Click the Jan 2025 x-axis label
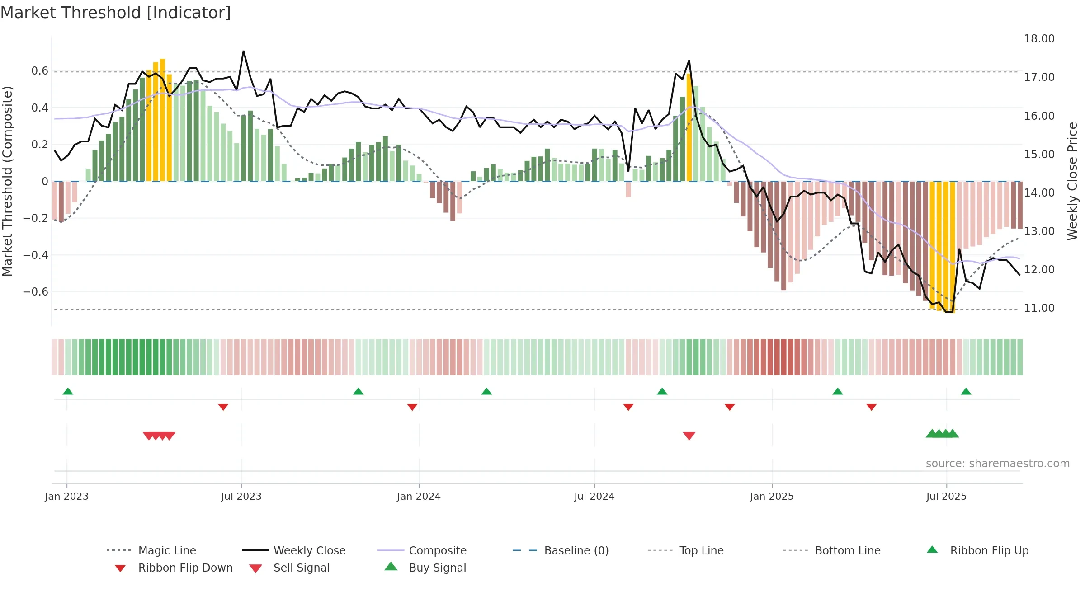1085x610 pixels. [772, 496]
